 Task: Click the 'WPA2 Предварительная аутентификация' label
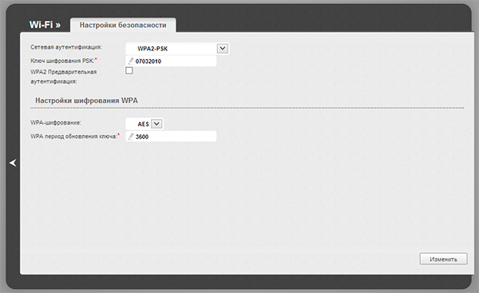[x=64, y=77]
